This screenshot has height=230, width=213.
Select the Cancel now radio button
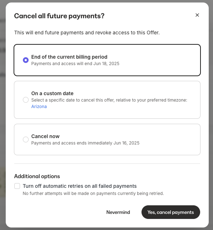[26, 140]
